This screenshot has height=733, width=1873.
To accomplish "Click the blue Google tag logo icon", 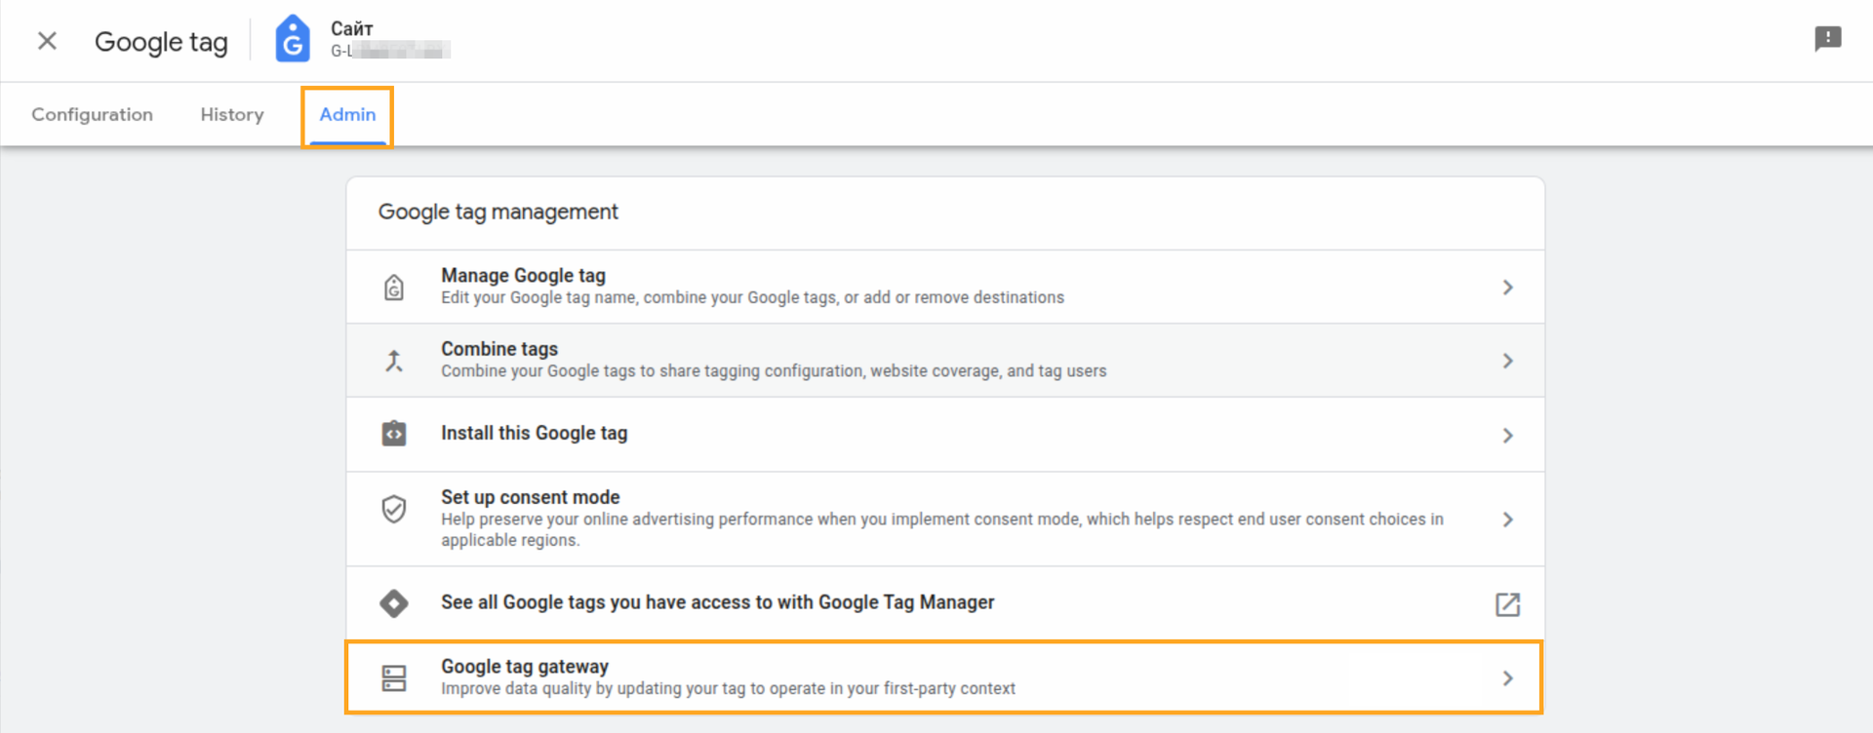I will [x=292, y=40].
